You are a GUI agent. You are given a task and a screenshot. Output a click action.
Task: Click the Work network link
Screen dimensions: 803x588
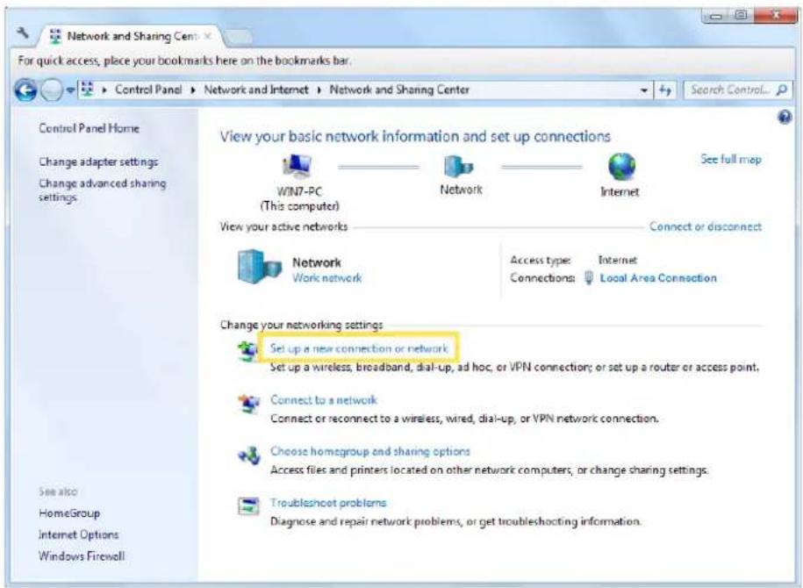coord(326,278)
